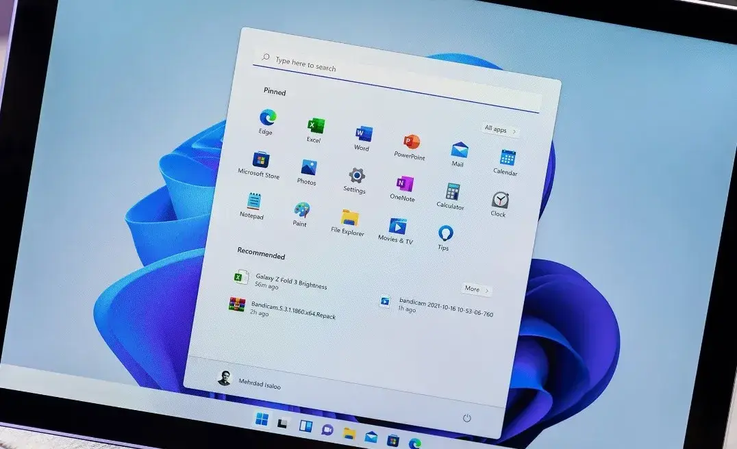The height and width of the screenshot is (449, 737).
Task: Open the Power options button
Action: [467, 418]
